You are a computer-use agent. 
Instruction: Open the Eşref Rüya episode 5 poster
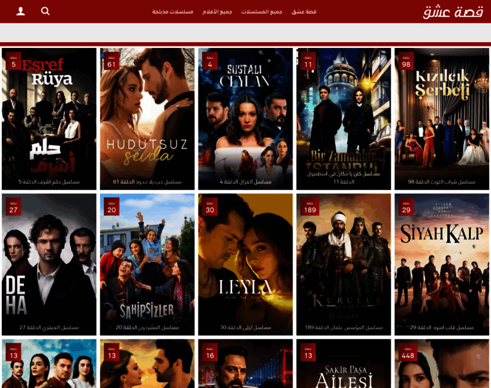point(49,119)
